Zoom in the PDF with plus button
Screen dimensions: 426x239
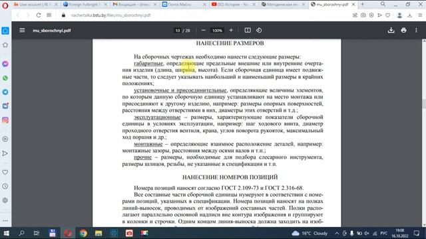pos(231,31)
